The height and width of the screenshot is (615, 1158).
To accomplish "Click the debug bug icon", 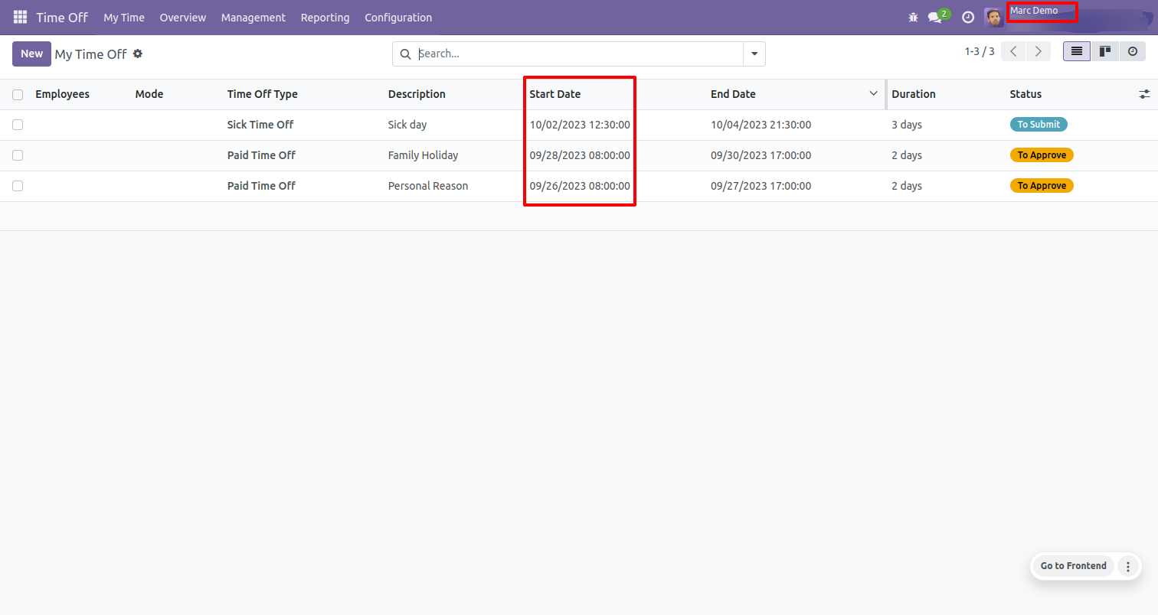I will click(913, 18).
